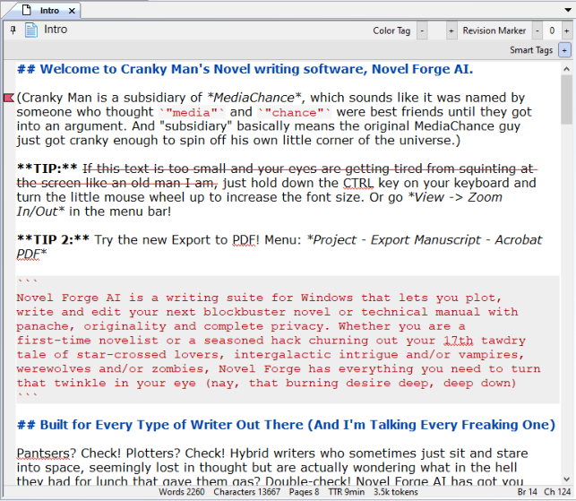
Task: Click the pin icon beside Intro title
Action: pyautogui.click(x=13, y=30)
